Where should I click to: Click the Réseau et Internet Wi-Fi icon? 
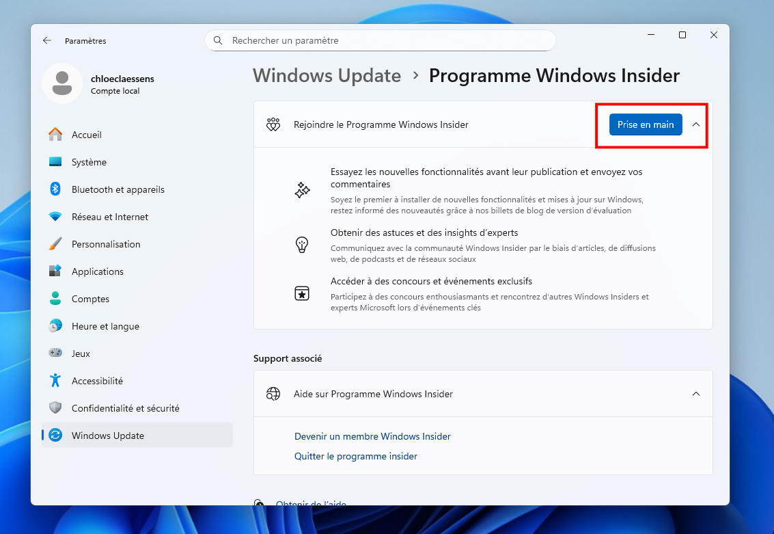coord(55,217)
